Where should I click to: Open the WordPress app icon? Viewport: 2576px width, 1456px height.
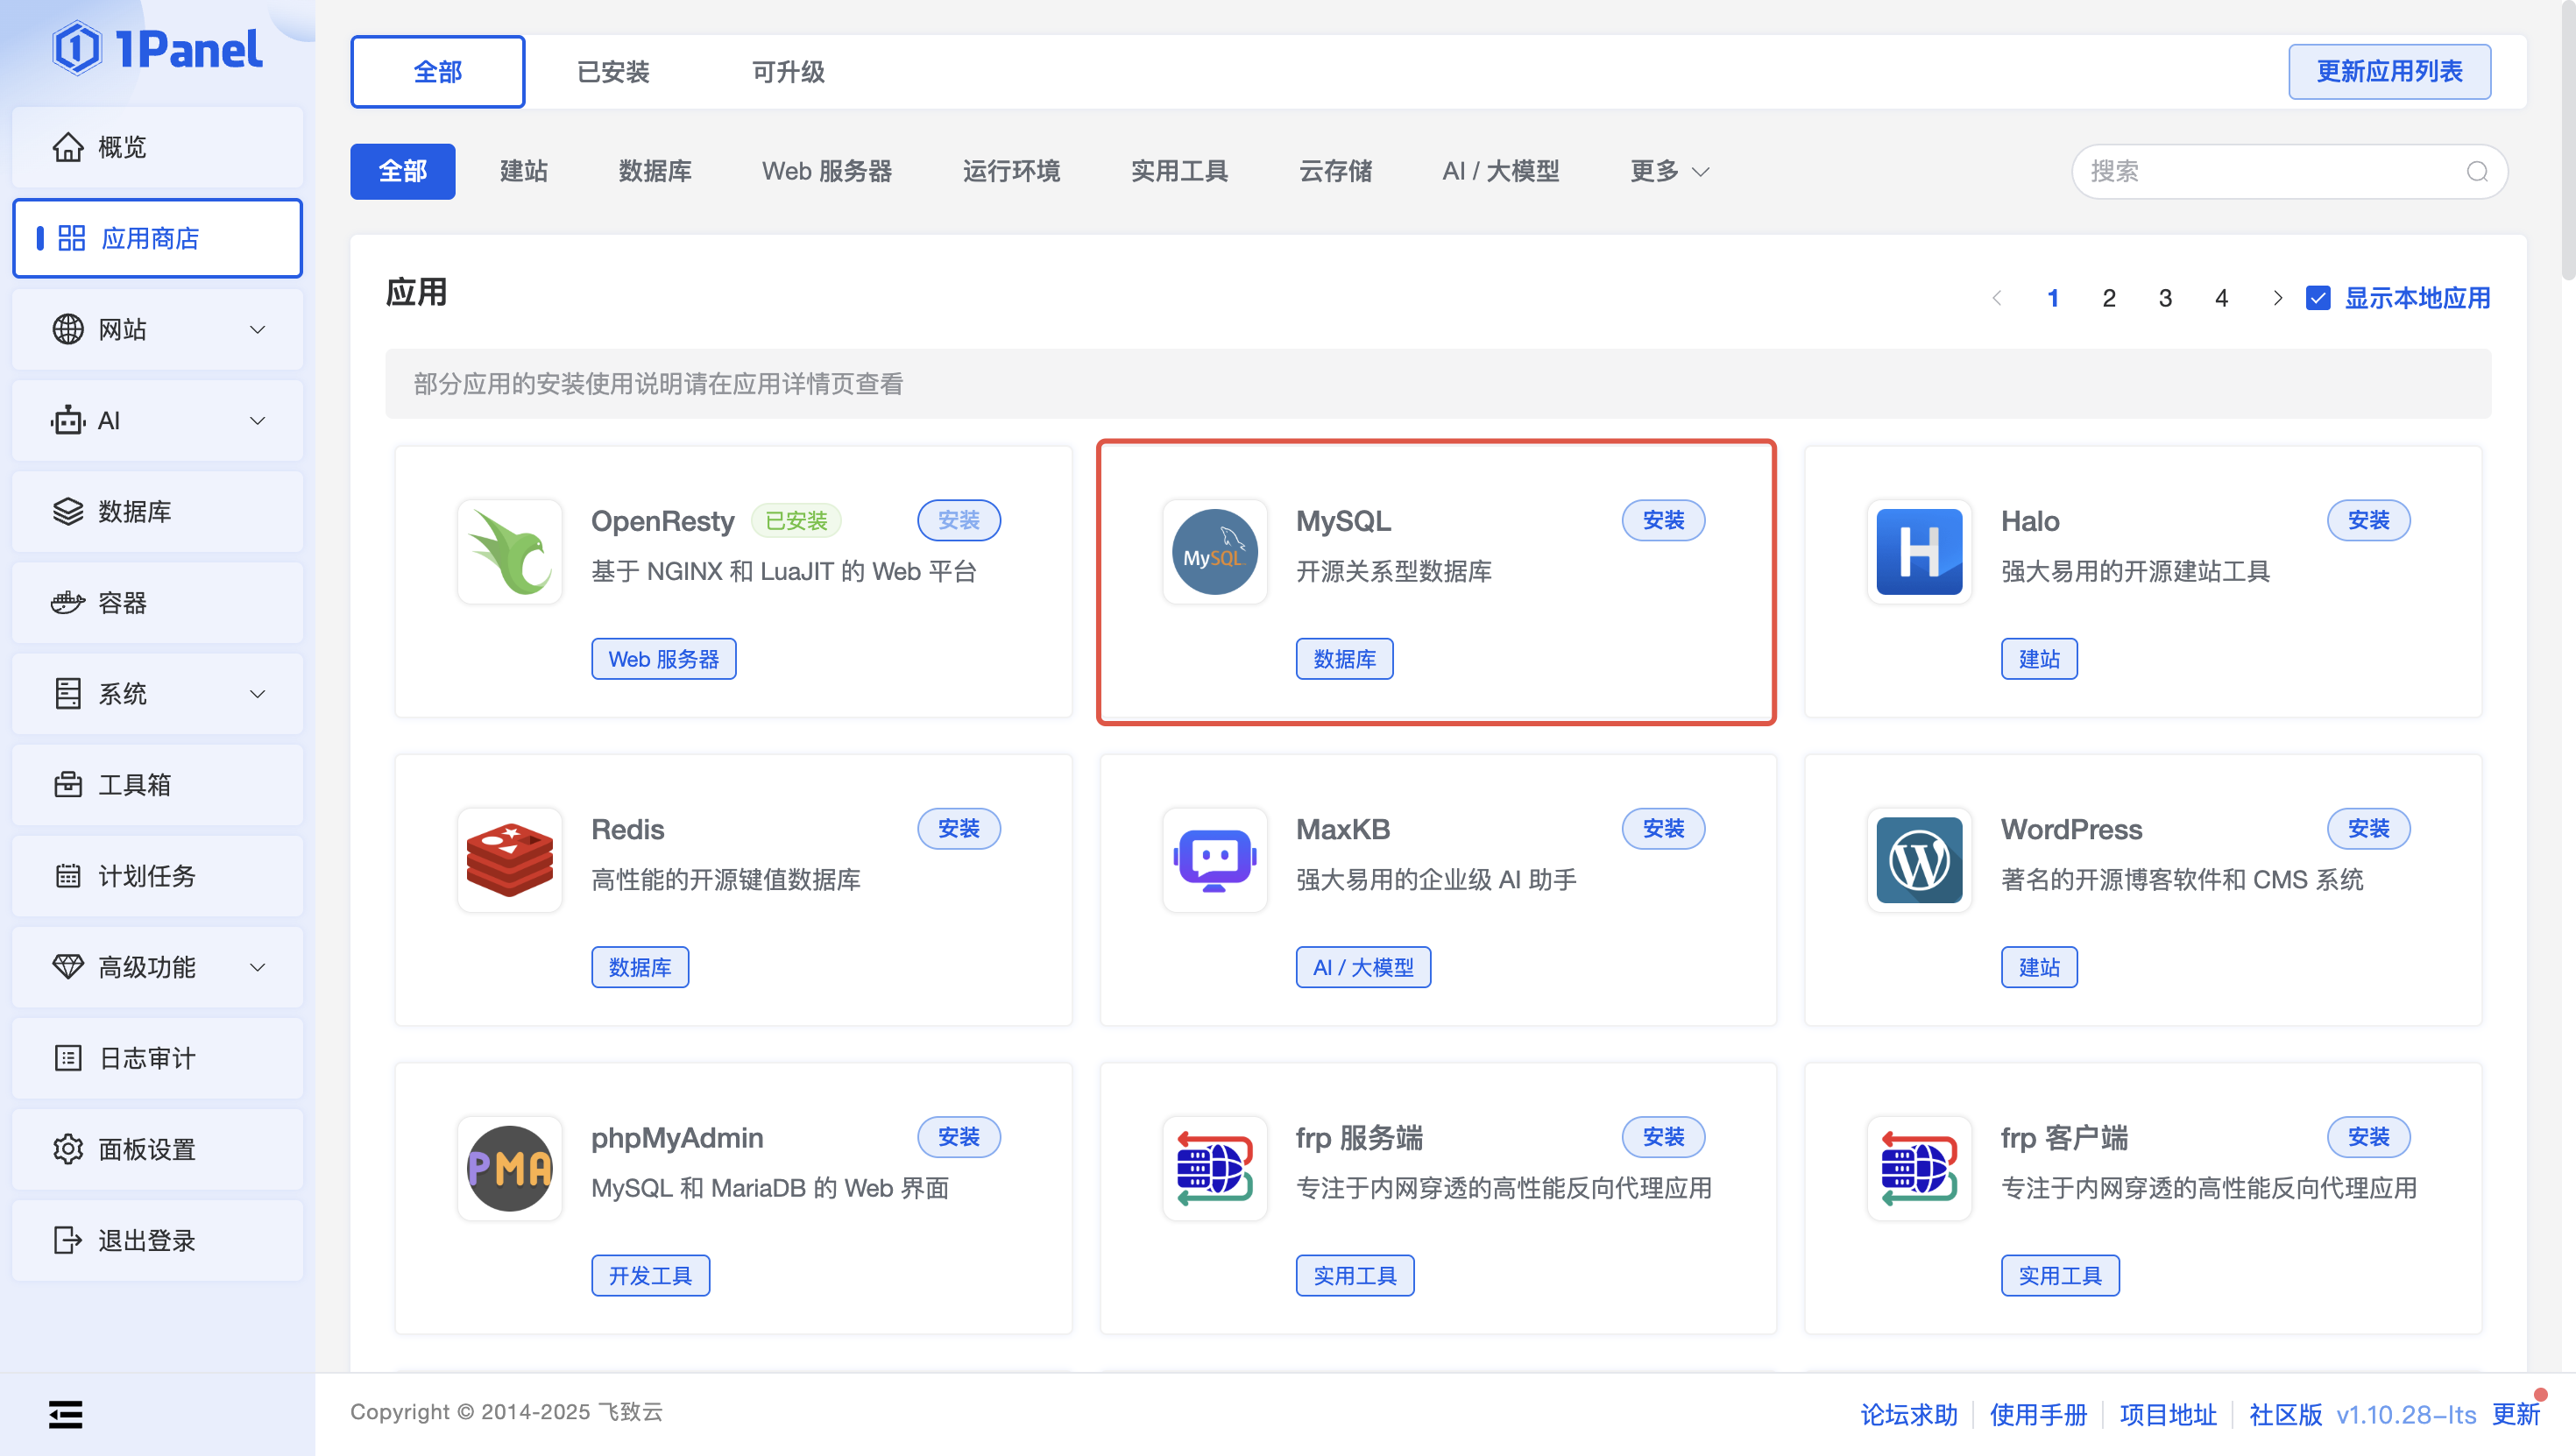click(x=1919, y=860)
